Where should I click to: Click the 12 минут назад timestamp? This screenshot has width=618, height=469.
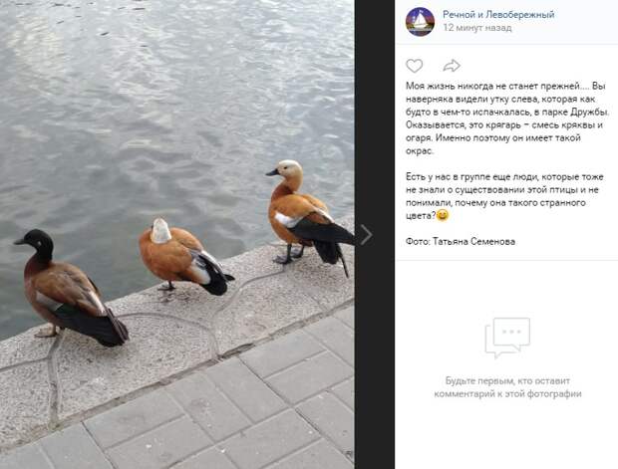(x=477, y=28)
